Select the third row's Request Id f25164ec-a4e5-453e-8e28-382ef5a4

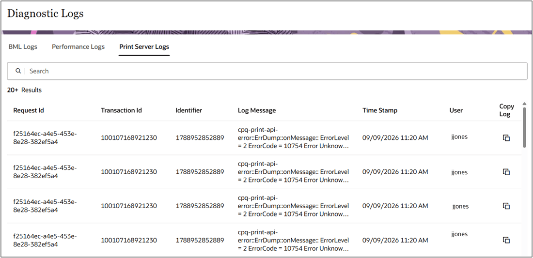(x=45, y=206)
